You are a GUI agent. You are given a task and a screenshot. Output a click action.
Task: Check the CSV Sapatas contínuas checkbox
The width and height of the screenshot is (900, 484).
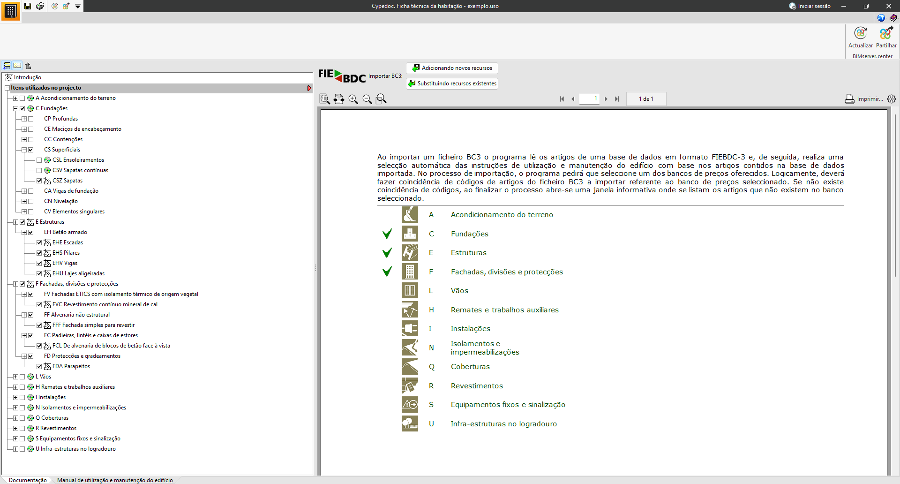pyautogui.click(x=39, y=171)
